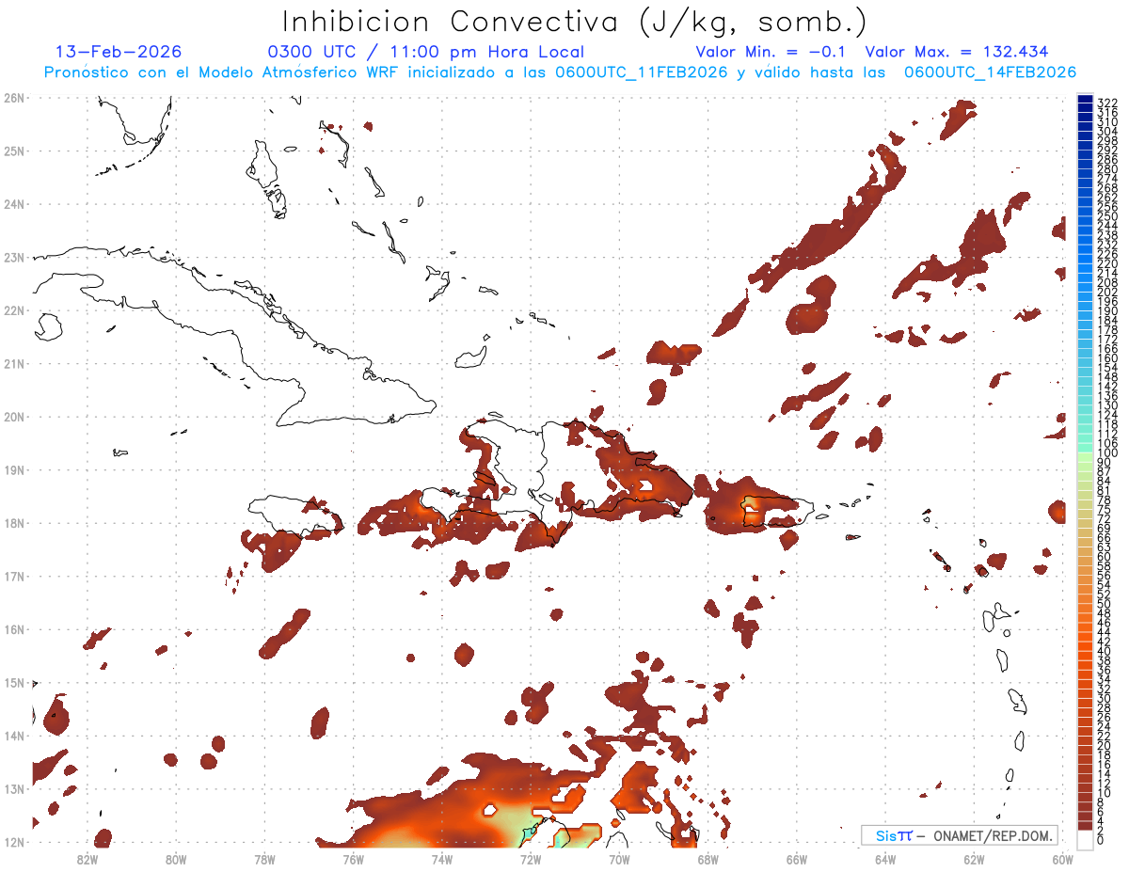The width and height of the screenshot is (1129, 872).
Task: Click the "Valor Max. = 132.434" text
Action: [957, 52]
